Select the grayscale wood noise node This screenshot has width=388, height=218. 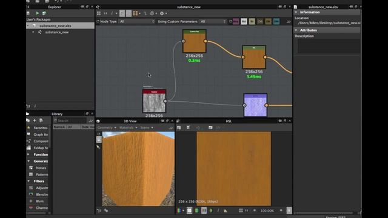(x=154, y=101)
